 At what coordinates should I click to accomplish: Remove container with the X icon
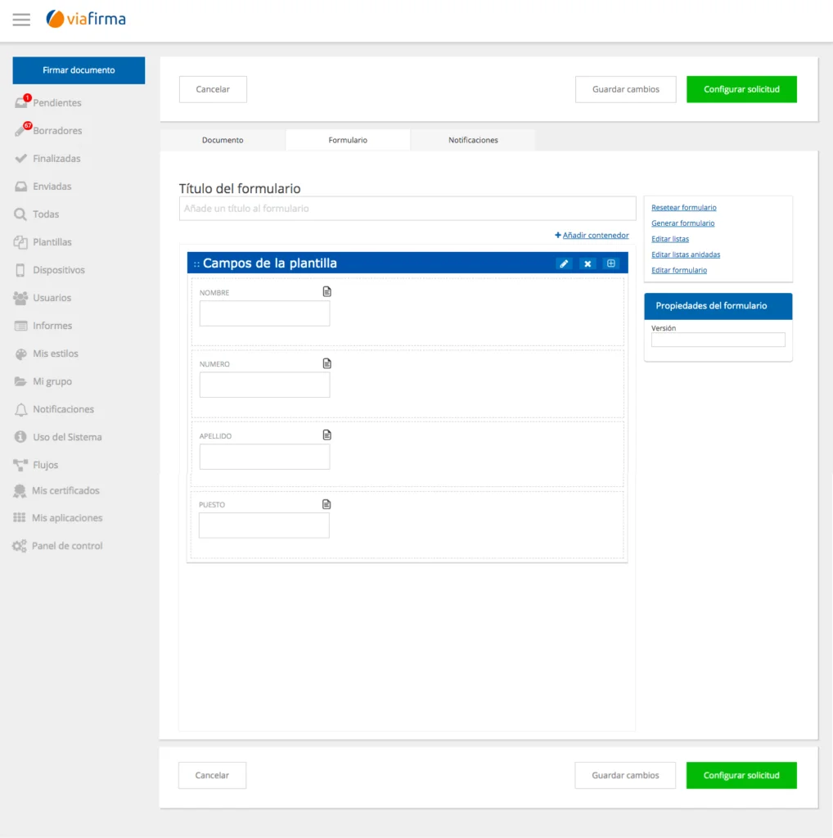click(x=588, y=264)
